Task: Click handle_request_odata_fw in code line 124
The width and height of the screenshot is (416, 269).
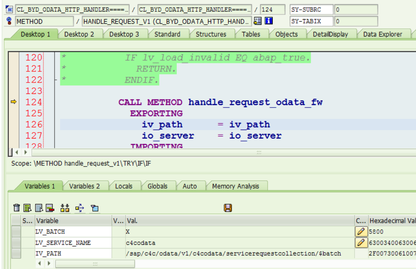Action: coord(255,102)
